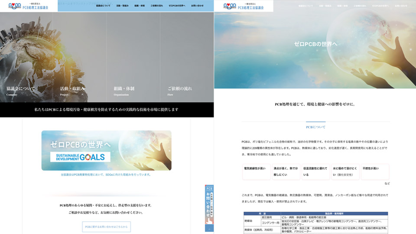Open 組織・体制 in left page navigation
416x234 pixels.
pos(140,6)
